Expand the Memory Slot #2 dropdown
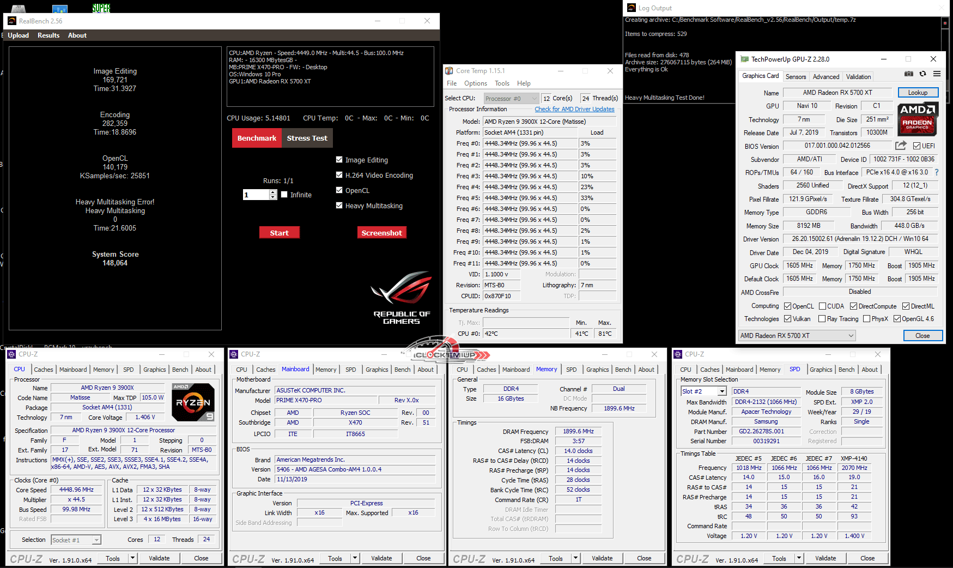Image resolution: width=953 pixels, height=568 pixels. [x=703, y=391]
